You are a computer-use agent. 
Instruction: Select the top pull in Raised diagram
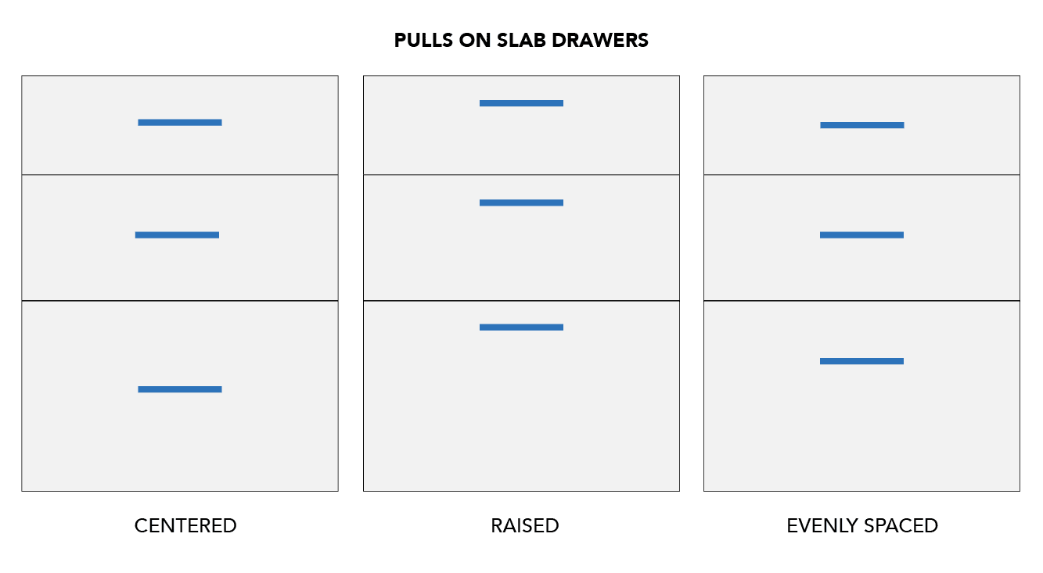pyautogui.click(x=521, y=103)
